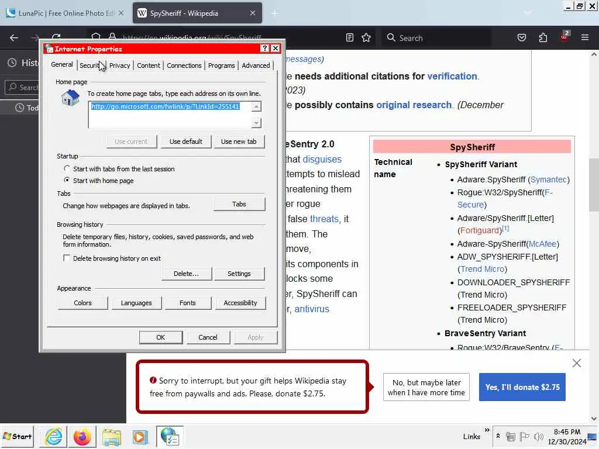Click home page box scroll-up arrow
The height and width of the screenshot is (449, 599).
[x=256, y=106]
